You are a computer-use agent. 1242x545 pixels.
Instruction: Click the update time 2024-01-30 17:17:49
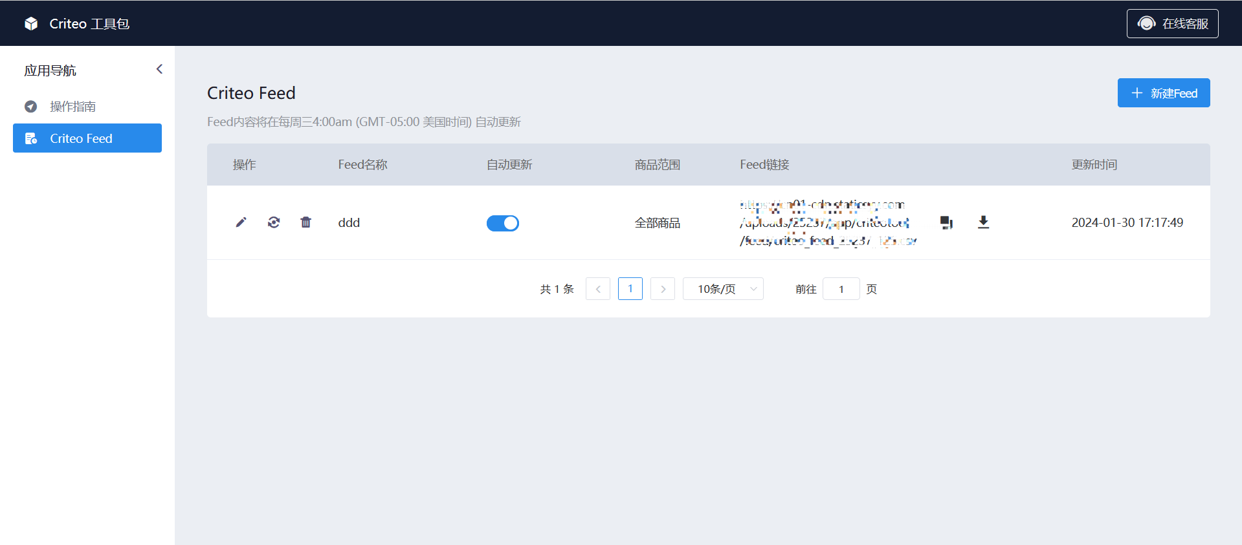1127,222
